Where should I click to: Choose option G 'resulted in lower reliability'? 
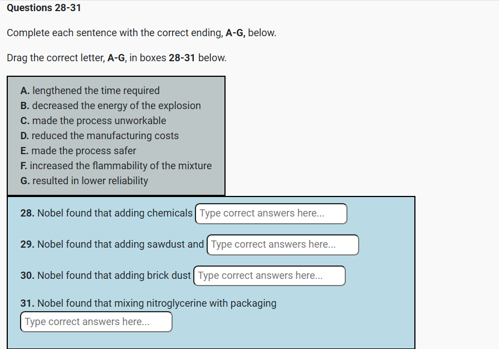point(84,181)
